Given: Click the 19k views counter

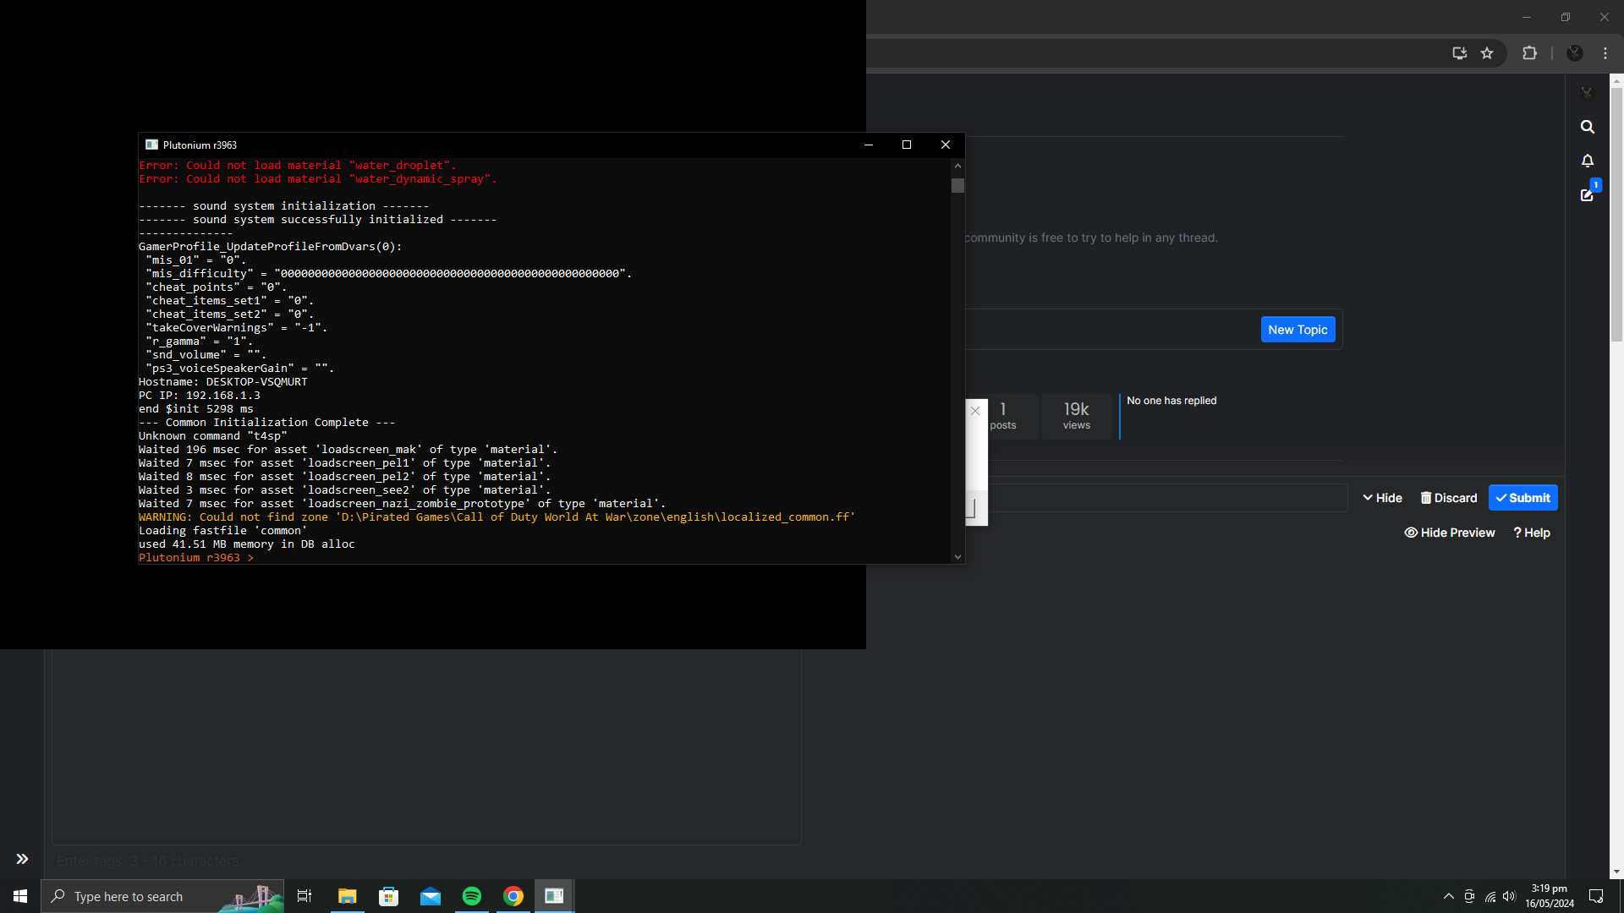Looking at the screenshot, I should [1076, 416].
